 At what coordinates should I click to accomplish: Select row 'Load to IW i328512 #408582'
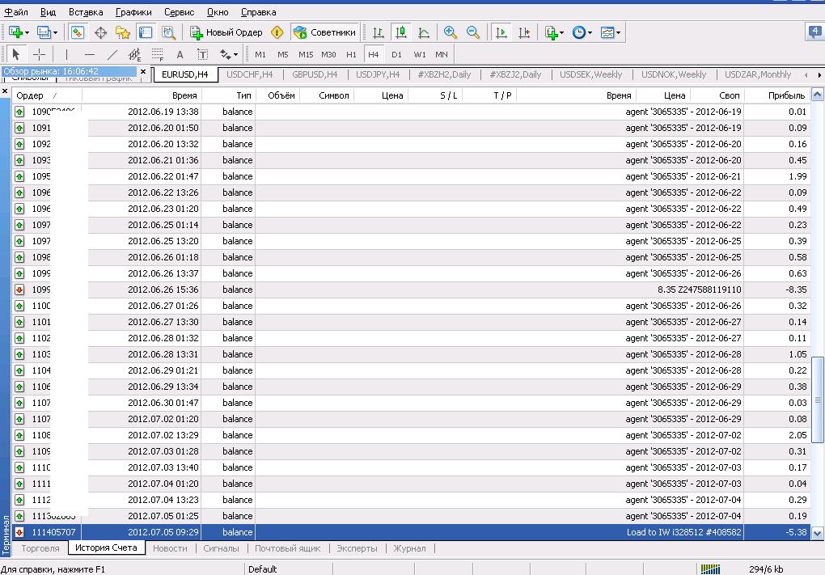pos(412,532)
